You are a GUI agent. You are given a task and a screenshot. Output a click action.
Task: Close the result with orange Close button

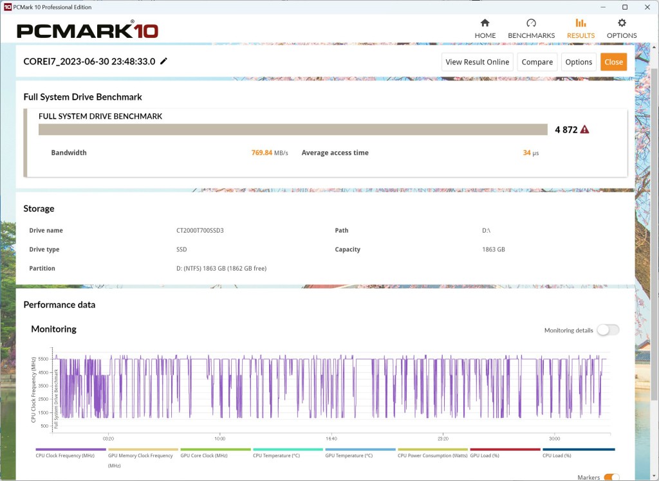point(613,62)
